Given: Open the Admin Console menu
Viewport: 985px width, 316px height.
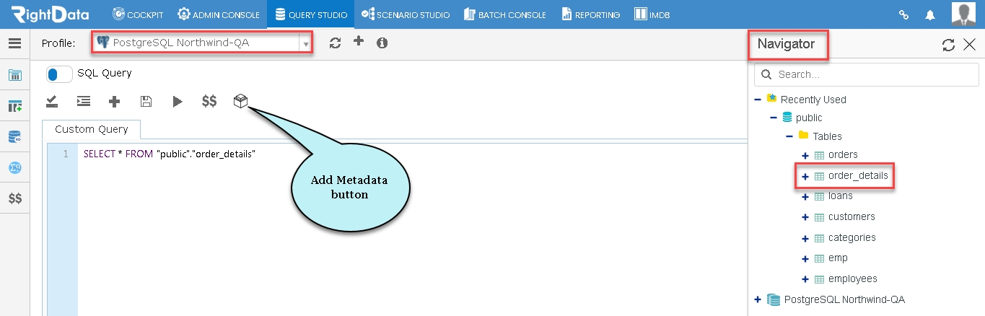Looking at the screenshot, I should (x=219, y=14).
